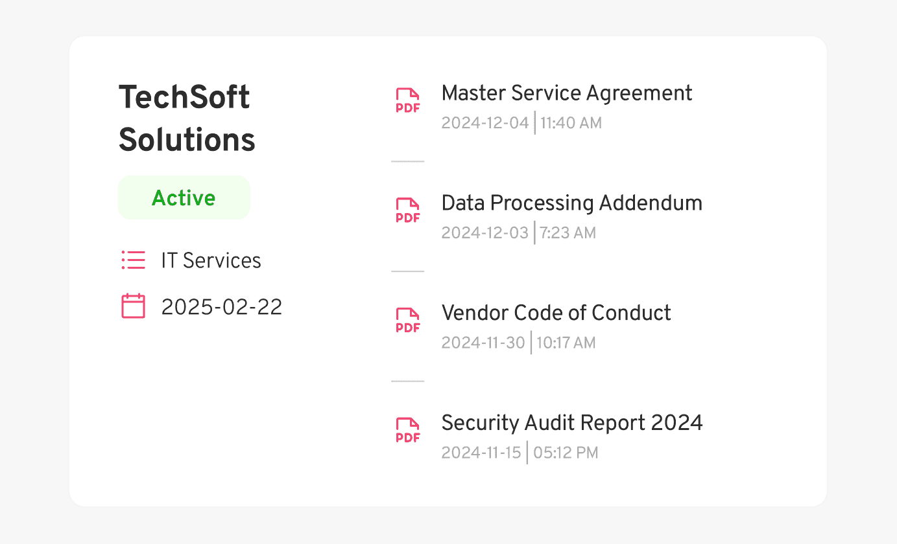Click the timestamp under Master Service Agreement
Image resolution: width=897 pixels, height=544 pixels.
click(x=521, y=122)
